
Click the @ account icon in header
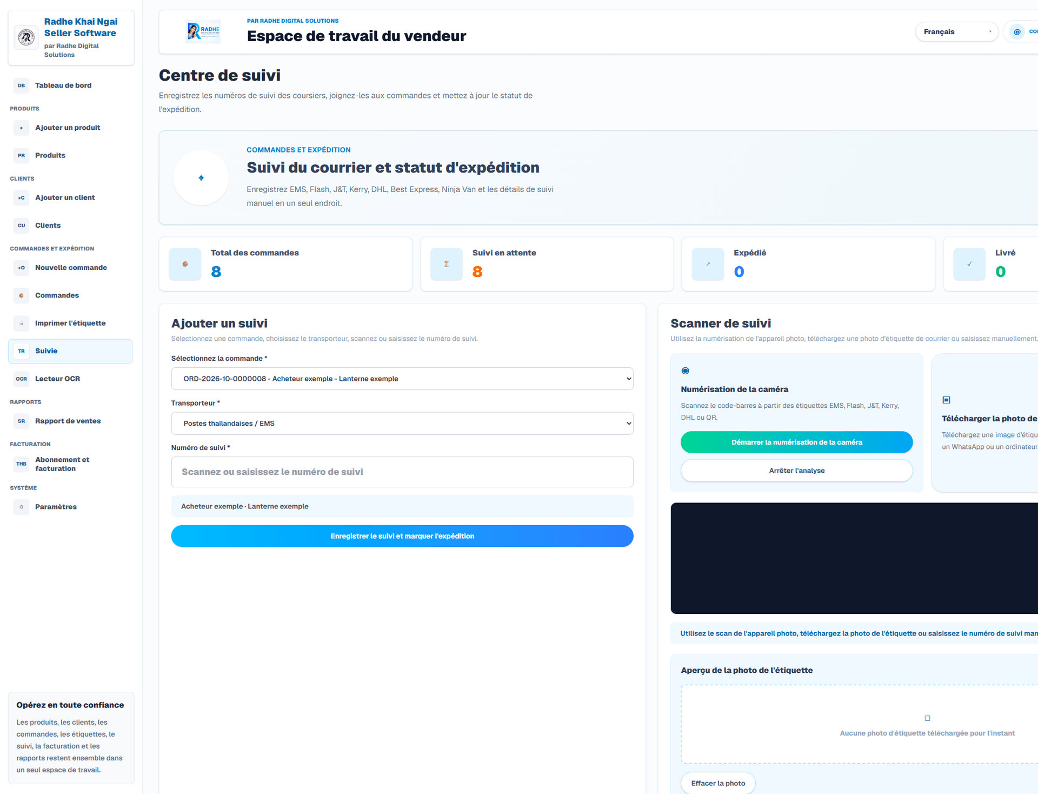pos(1017,32)
